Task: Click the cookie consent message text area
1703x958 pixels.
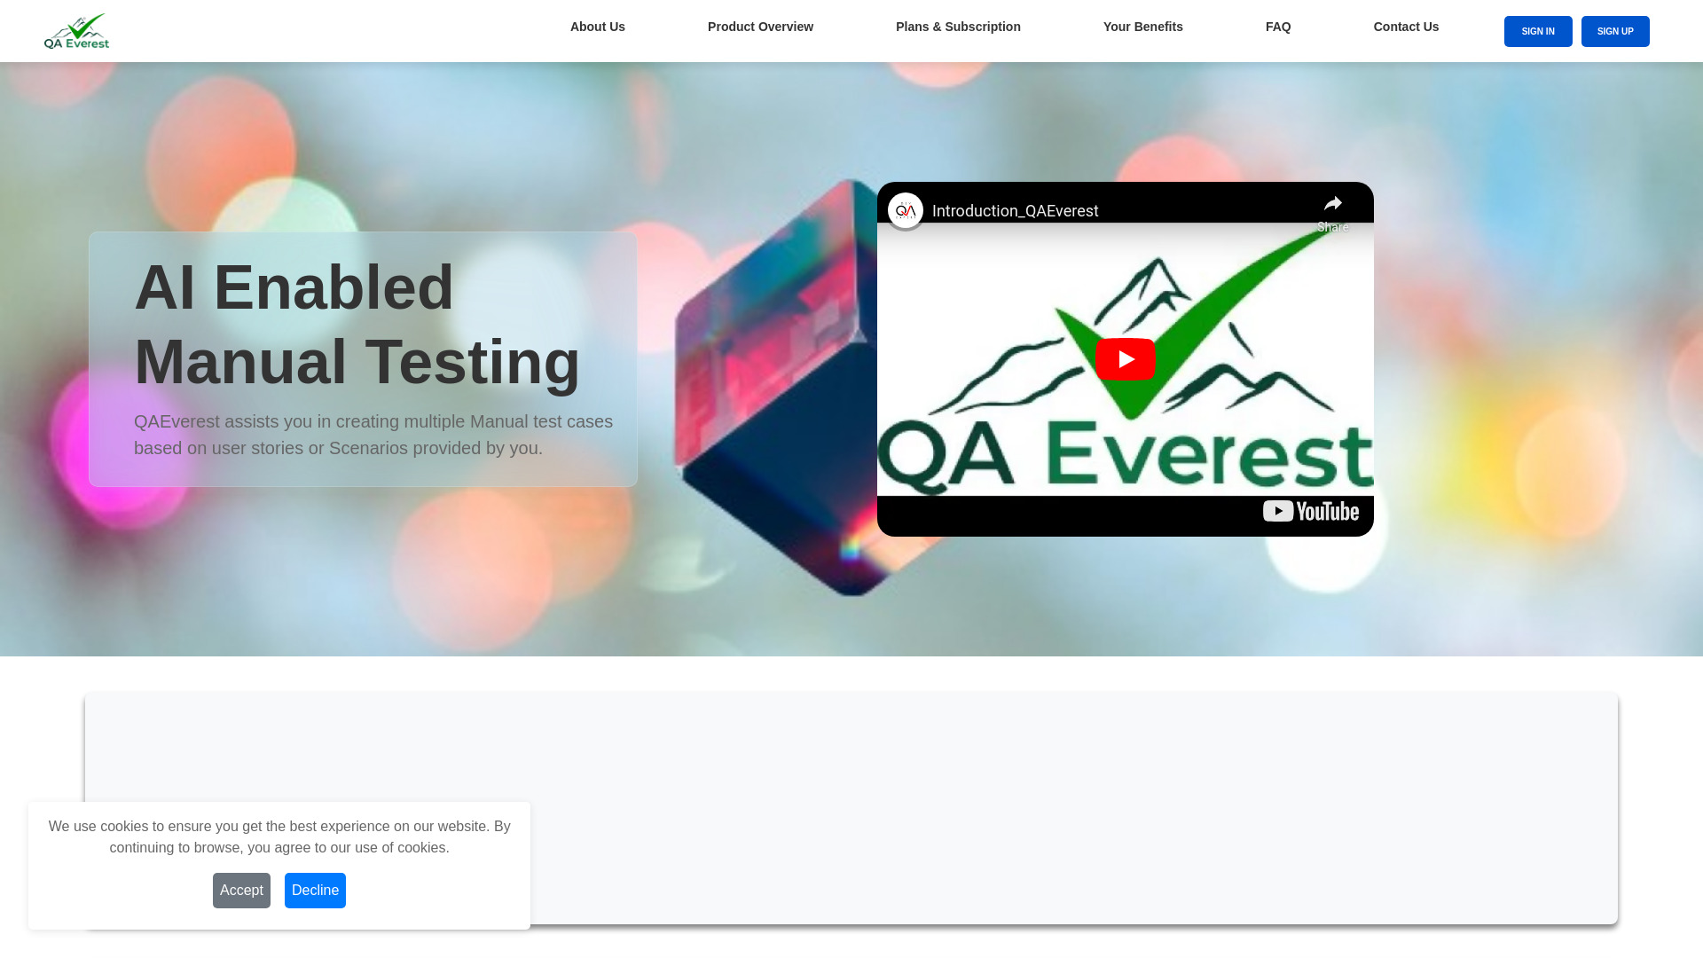Action: point(279,837)
